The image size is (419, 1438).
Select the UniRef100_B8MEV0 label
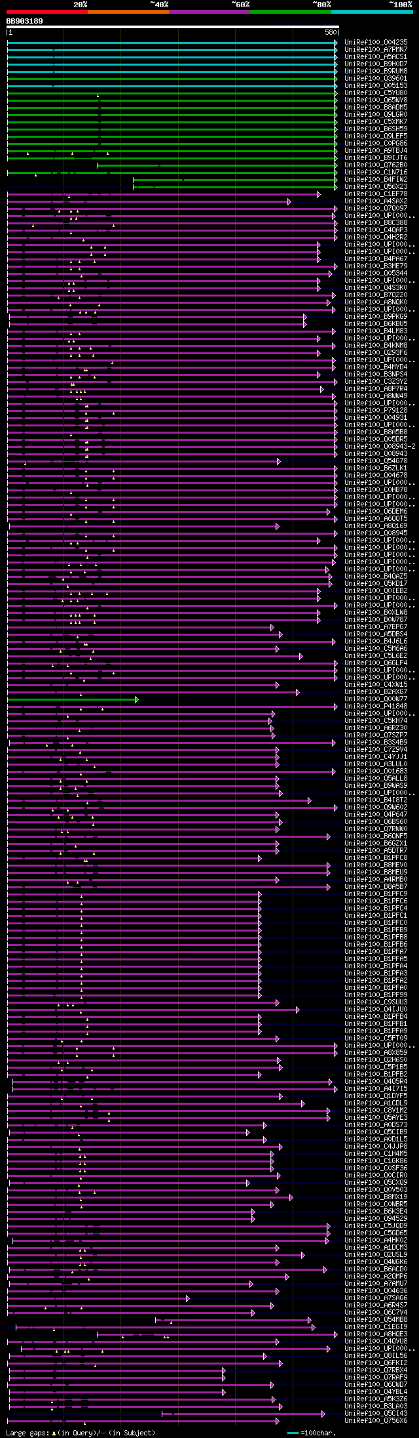coord(376,865)
